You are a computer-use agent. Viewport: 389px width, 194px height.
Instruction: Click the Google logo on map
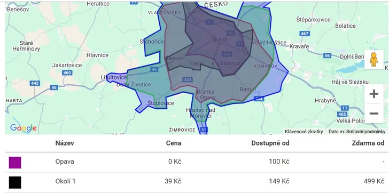click(x=24, y=128)
